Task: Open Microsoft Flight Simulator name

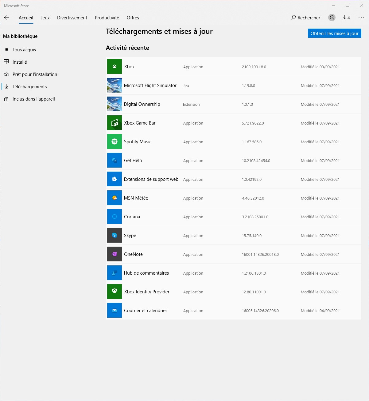Action: [x=150, y=85]
